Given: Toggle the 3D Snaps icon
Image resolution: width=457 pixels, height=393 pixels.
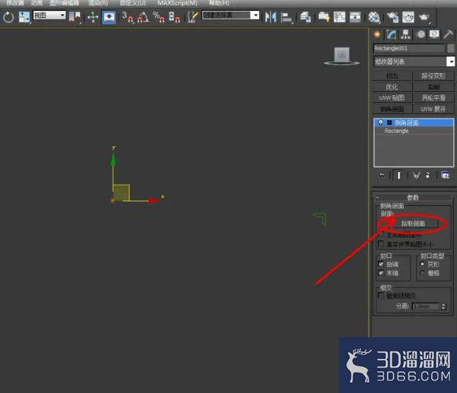Looking at the screenshot, I should [x=128, y=17].
